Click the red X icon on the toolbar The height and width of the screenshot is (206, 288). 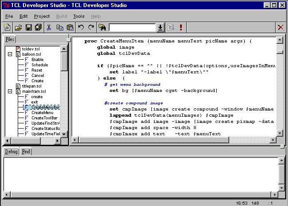click(x=280, y=27)
